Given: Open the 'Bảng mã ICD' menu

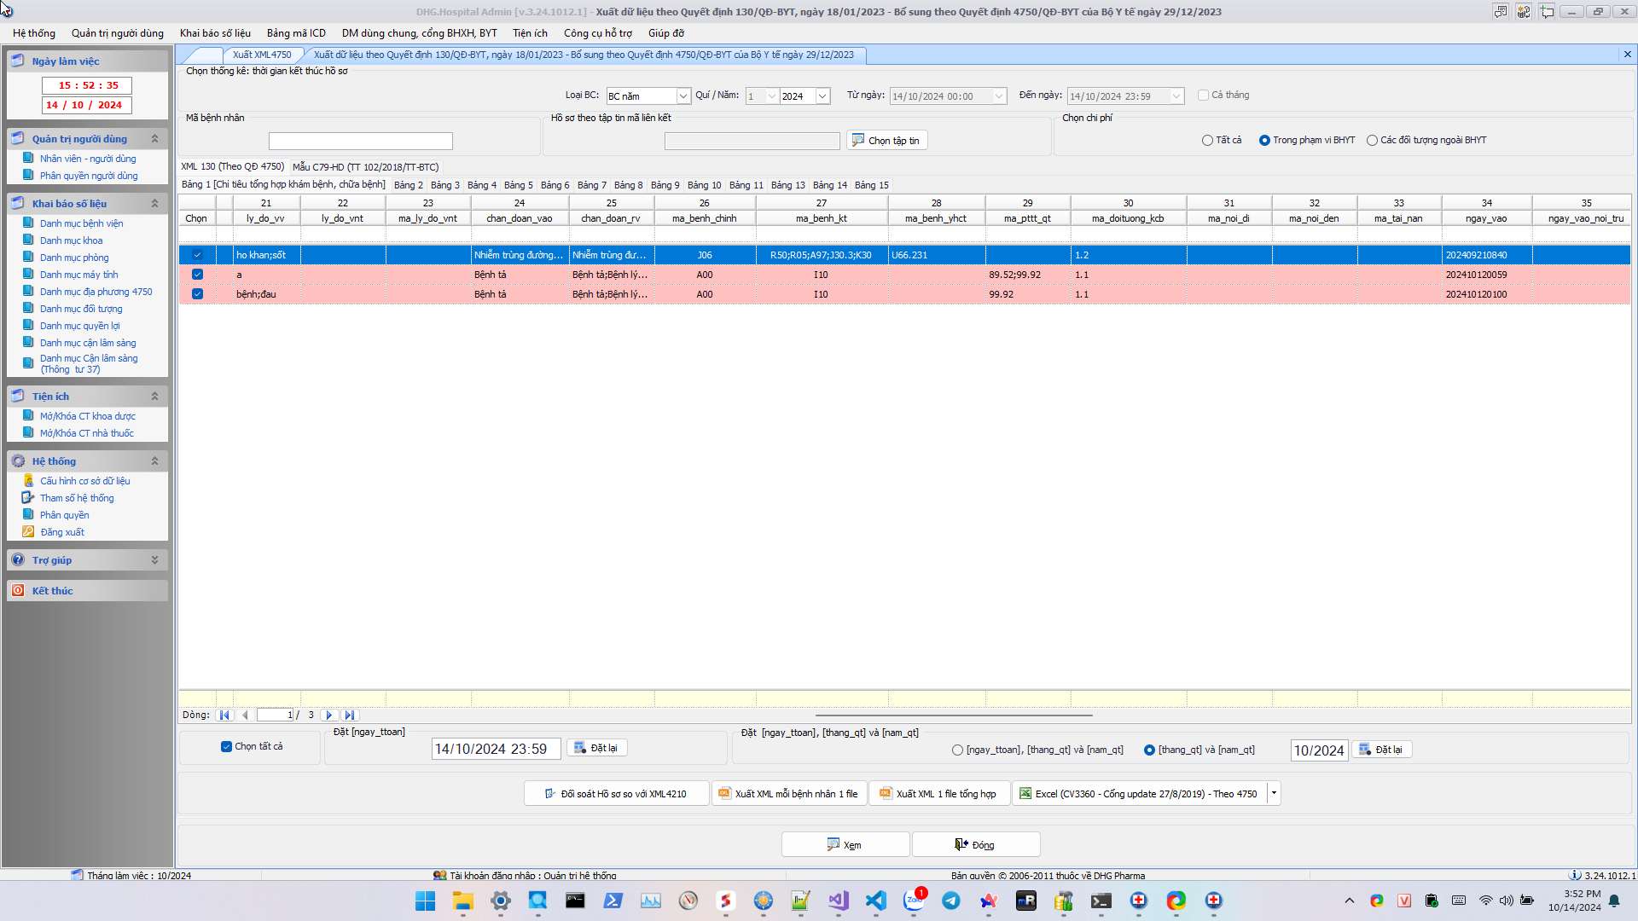Looking at the screenshot, I should click(x=296, y=33).
